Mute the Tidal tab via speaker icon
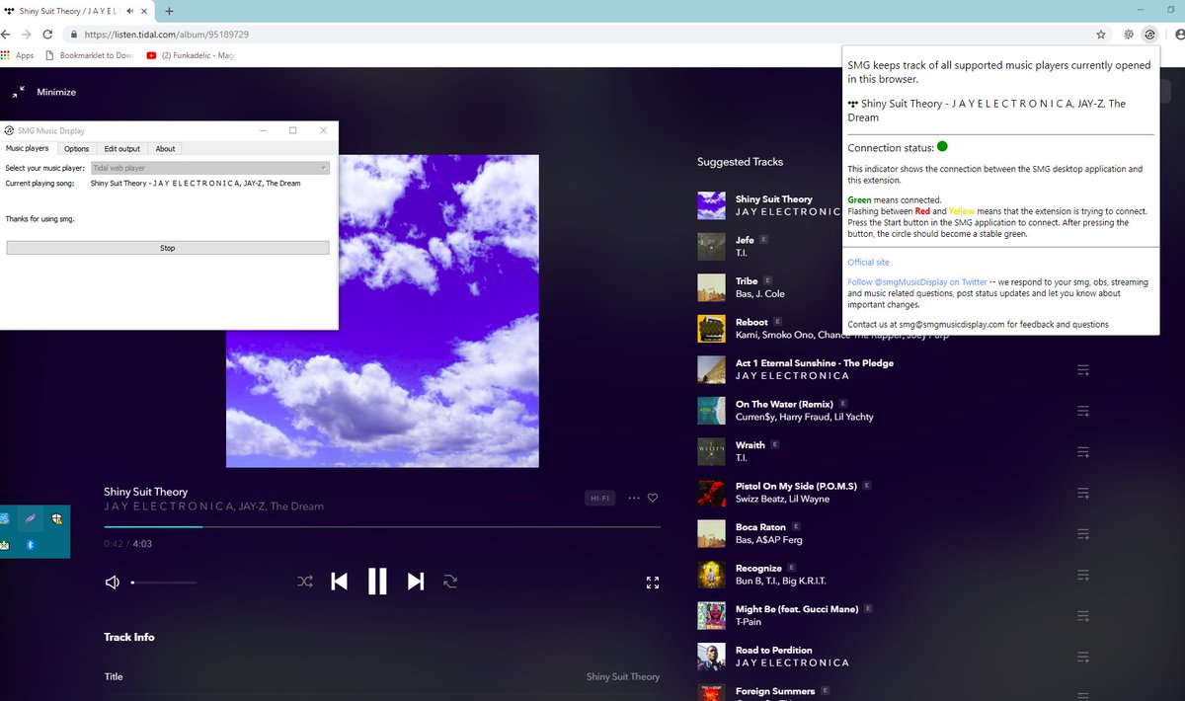Image resolution: width=1185 pixels, height=701 pixels. (x=130, y=10)
